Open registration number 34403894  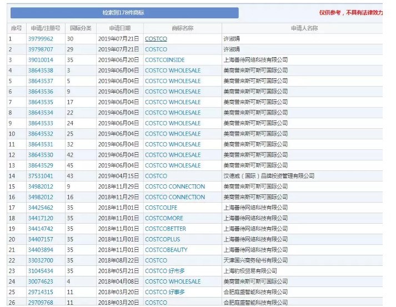[41, 250]
